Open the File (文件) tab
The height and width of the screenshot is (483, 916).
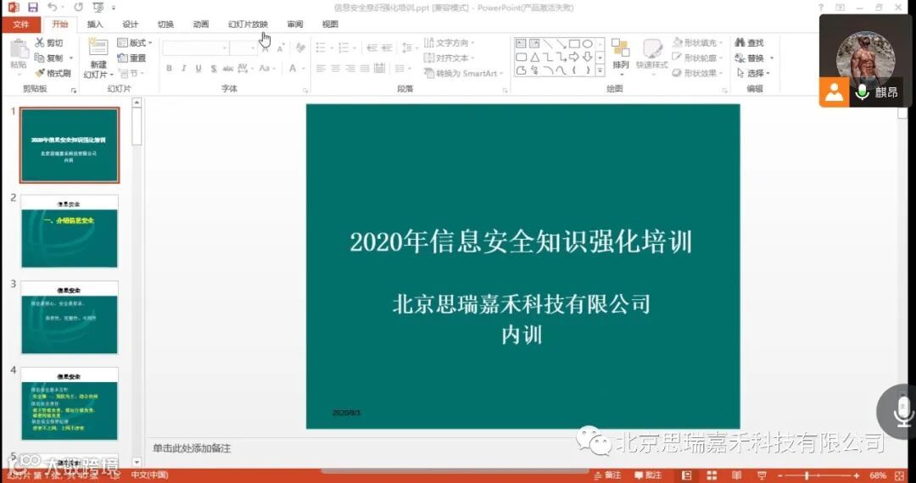pyautogui.click(x=21, y=25)
